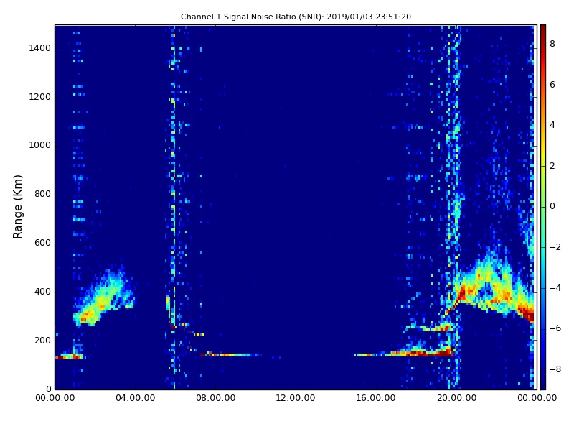574x431 pixels.
Task: Click the colorbar label −8
Action: [x=555, y=369]
